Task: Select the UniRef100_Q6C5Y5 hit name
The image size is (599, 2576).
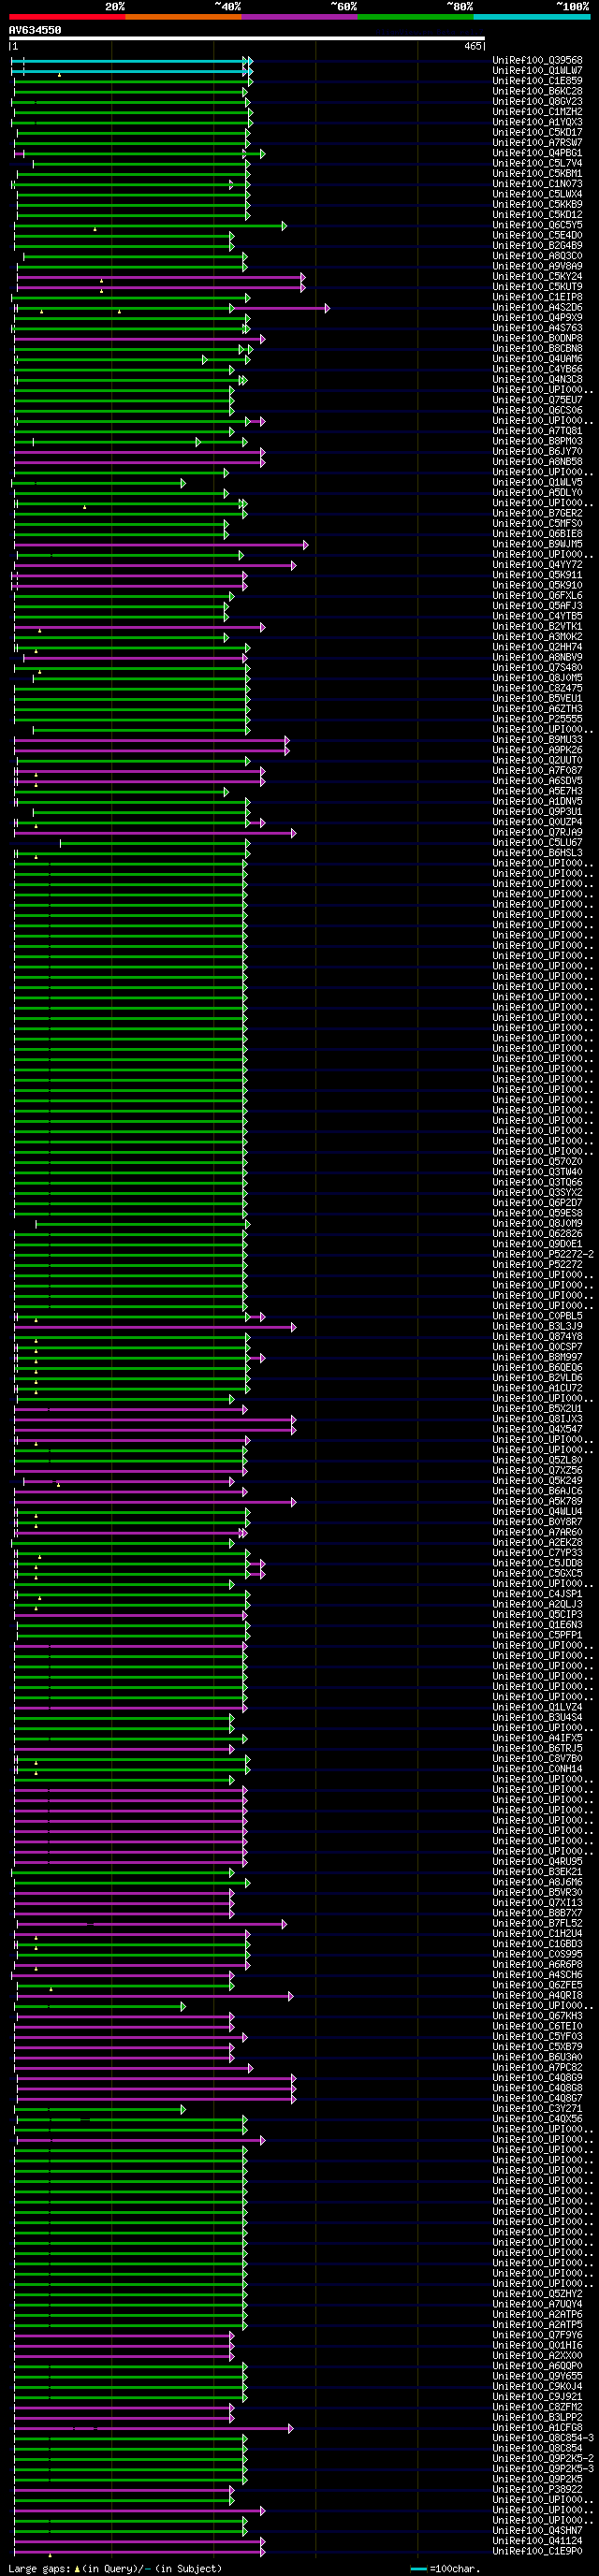Action: [x=537, y=225]
